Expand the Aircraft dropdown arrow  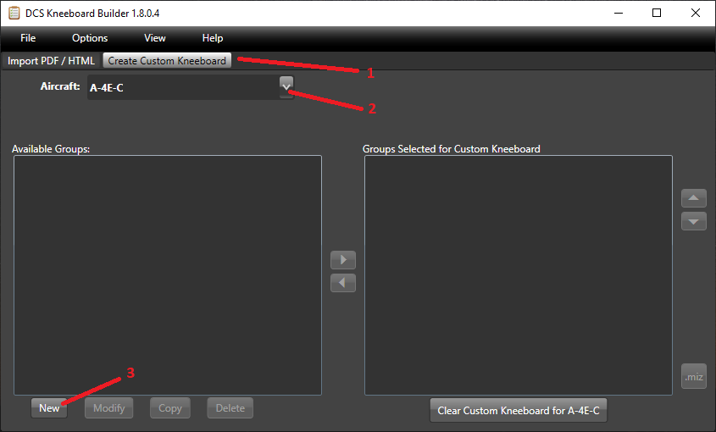pos(286,86)
